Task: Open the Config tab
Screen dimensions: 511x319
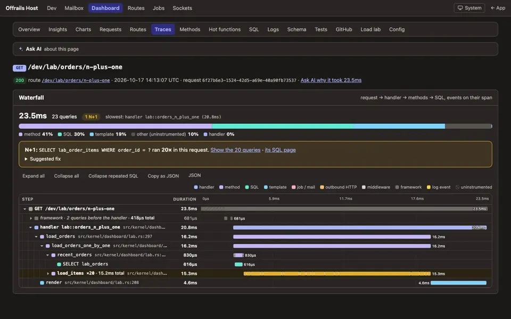Action: [397, 29]
